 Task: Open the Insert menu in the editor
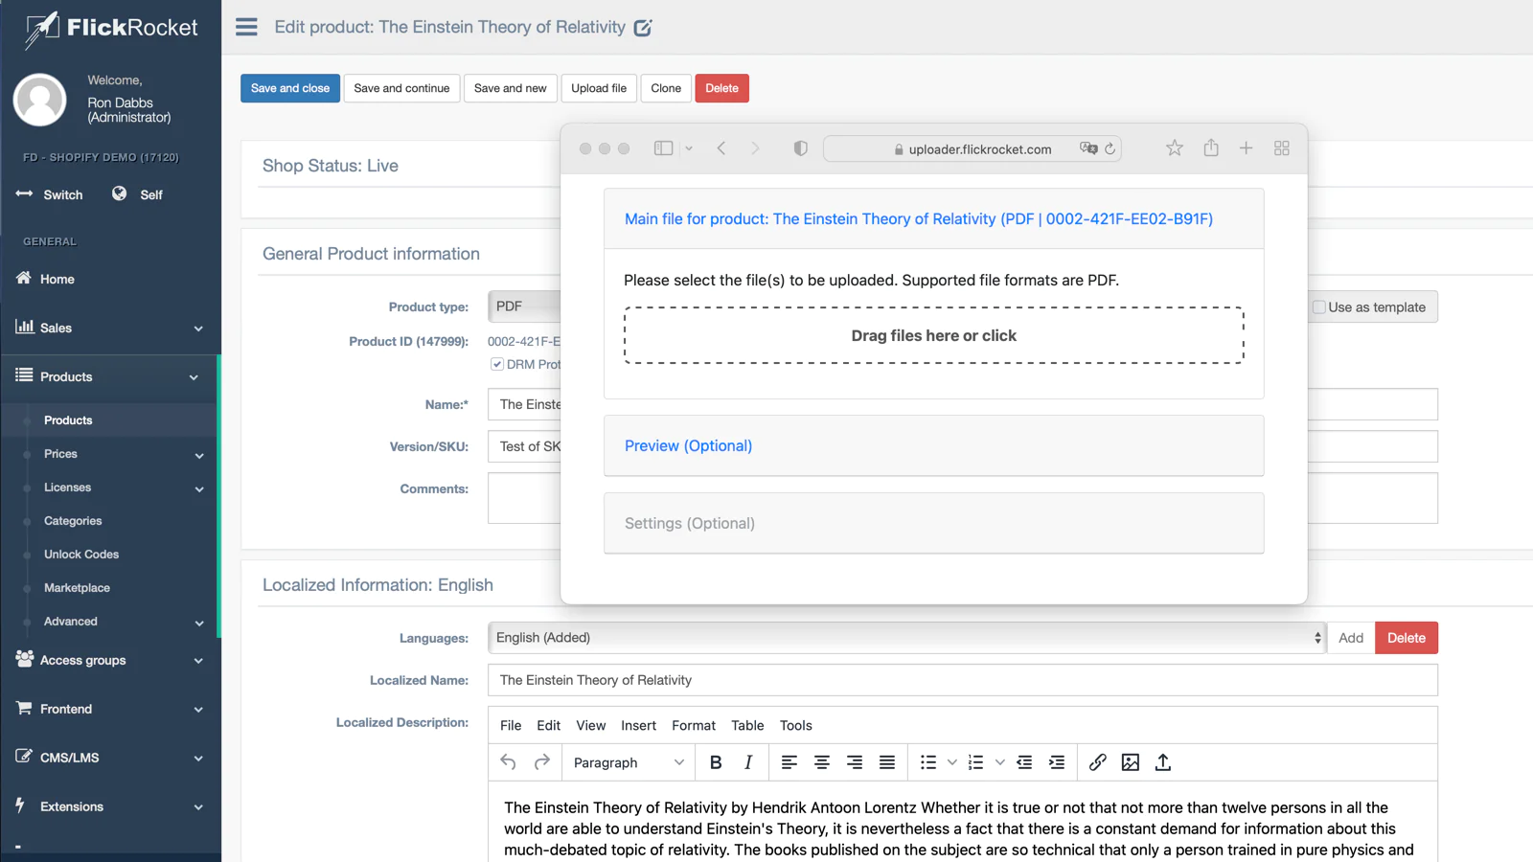tap(638, 726)
